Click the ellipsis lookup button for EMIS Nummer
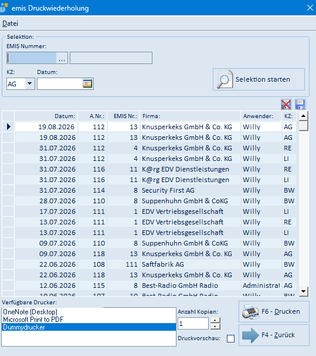Viewport: 316px width, 356px height. tap(62, 58)
